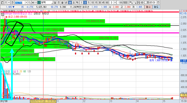Set interval to 60 minutes
The height and width of the screenshot is (103, 187).
tap(107, 2)
